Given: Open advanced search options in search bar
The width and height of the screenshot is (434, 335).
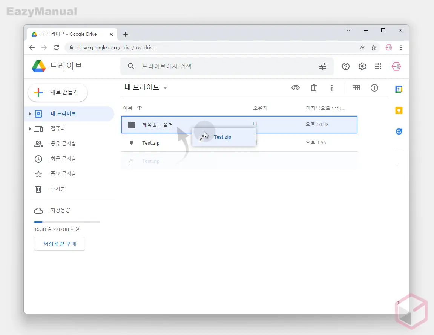Looking at the screenshot, I should (323, 66).
